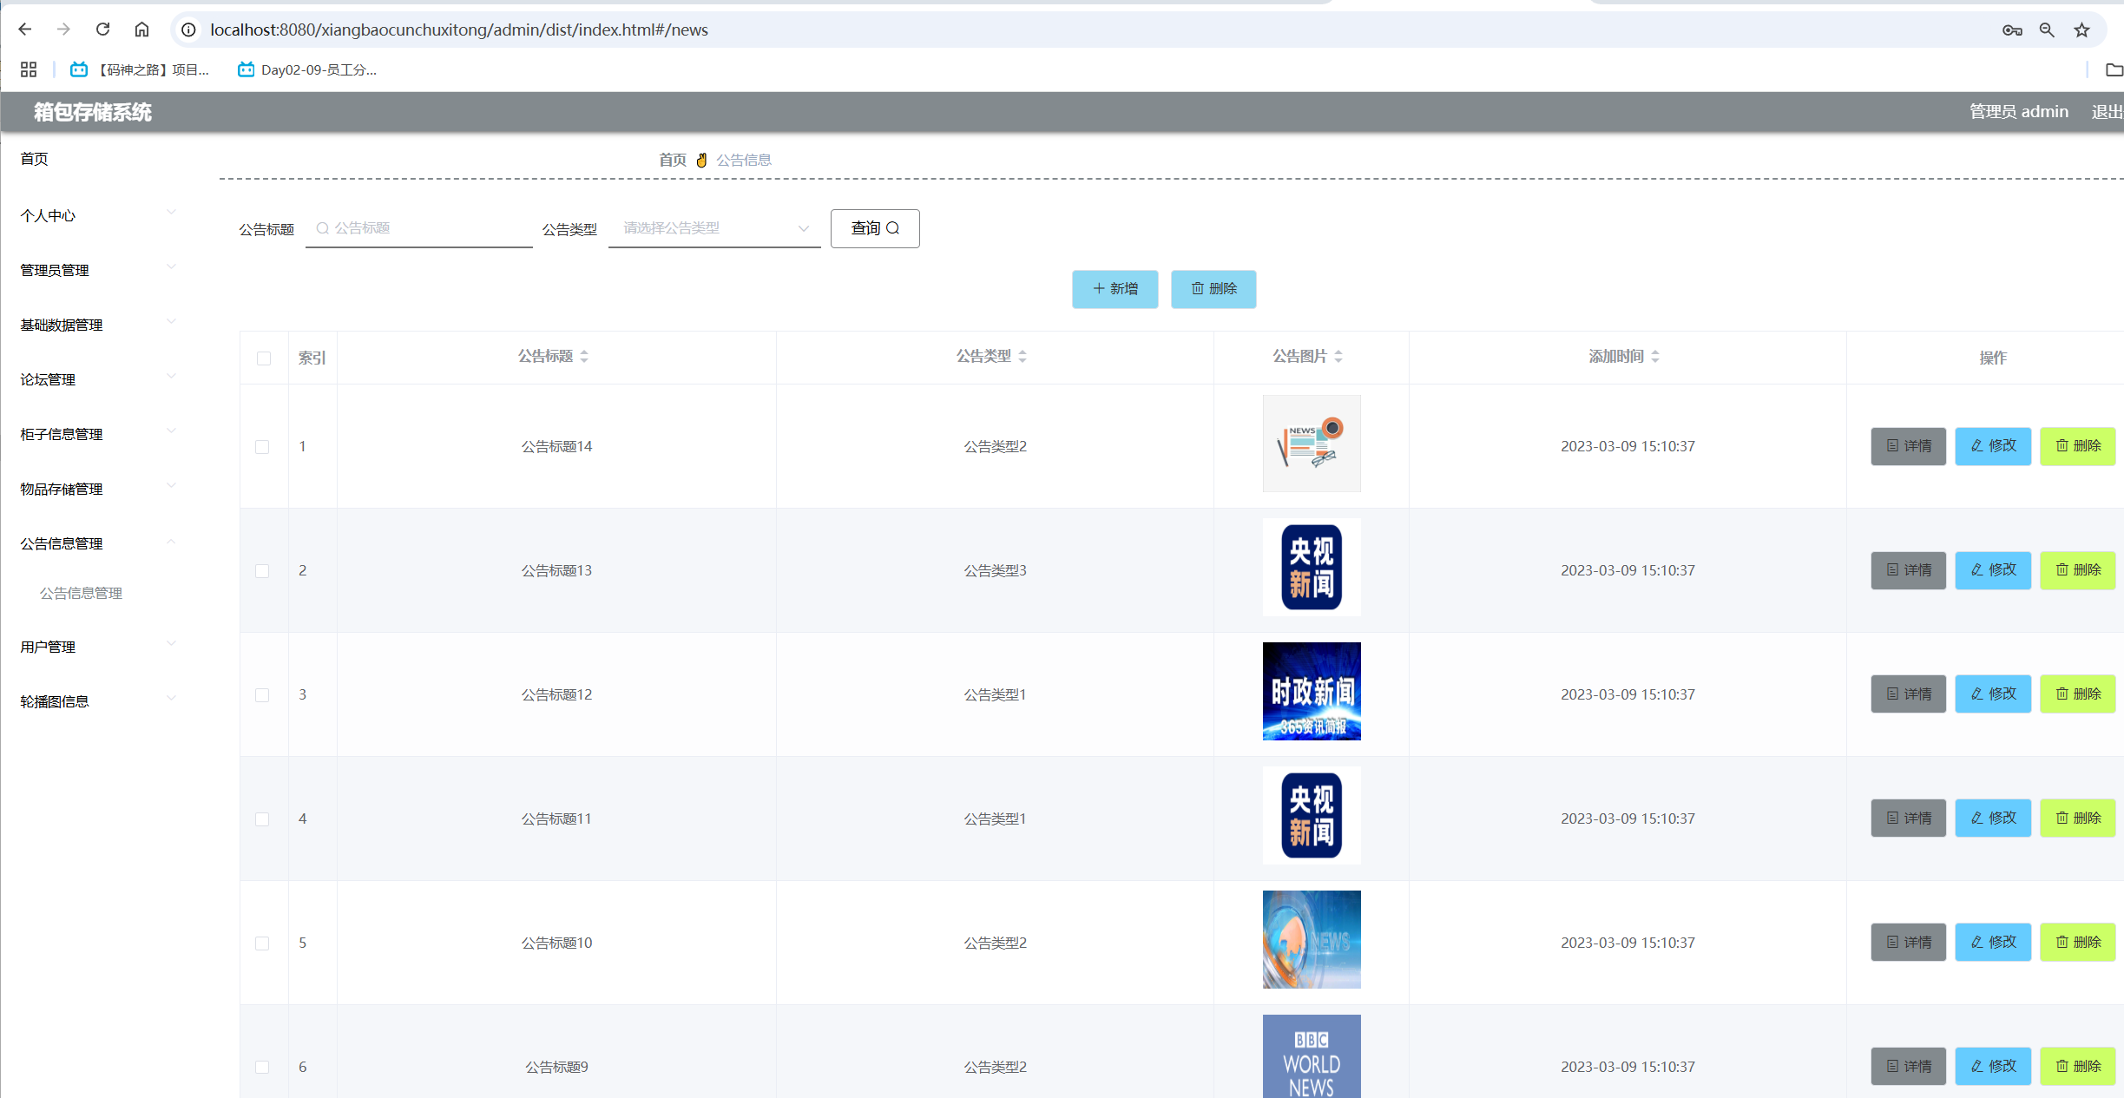This screenshot has height=1098, width=2124.
Task: Expand the 论坛管理 sidebar menu
Action: coord(97,379)
